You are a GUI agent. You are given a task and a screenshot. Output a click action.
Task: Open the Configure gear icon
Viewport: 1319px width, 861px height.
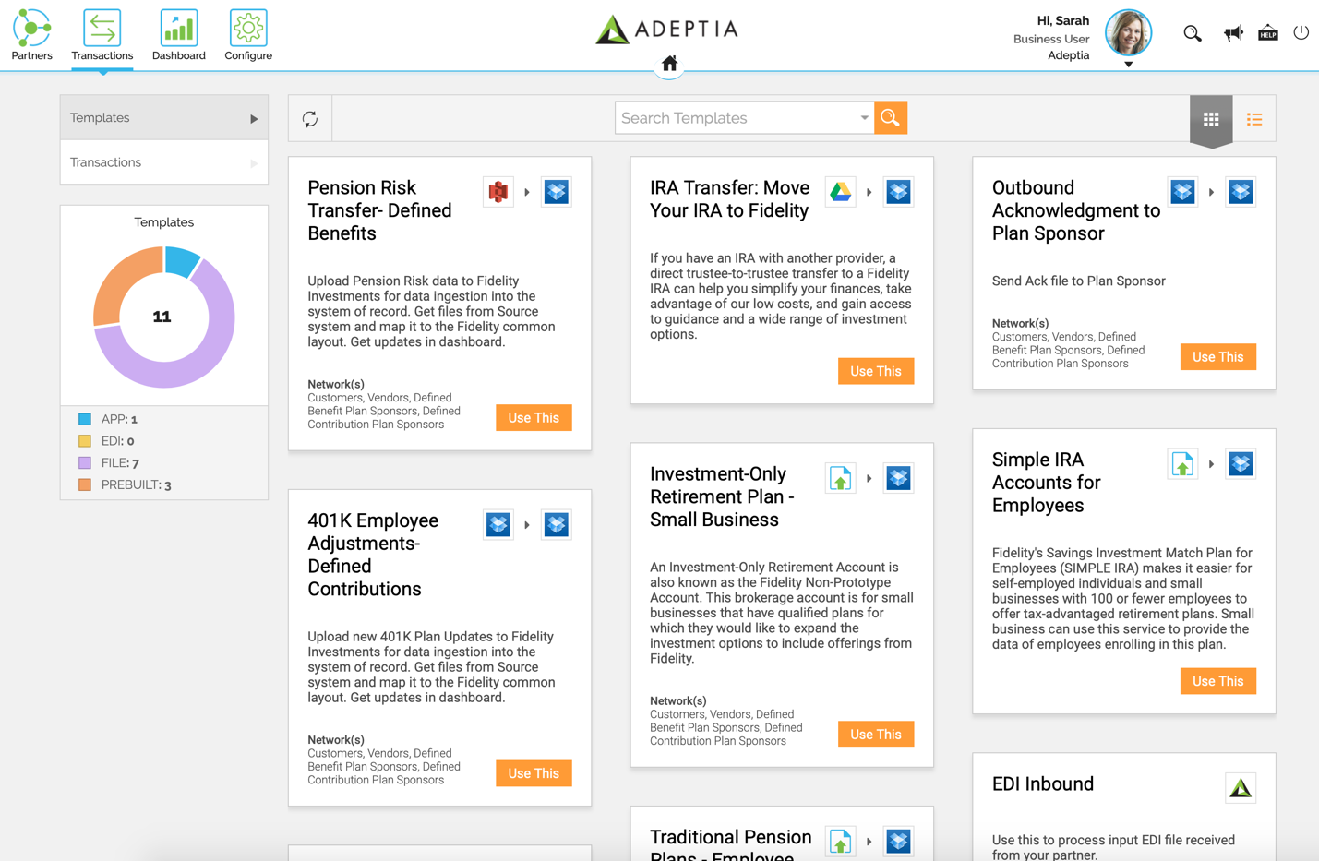coord(248,29)
